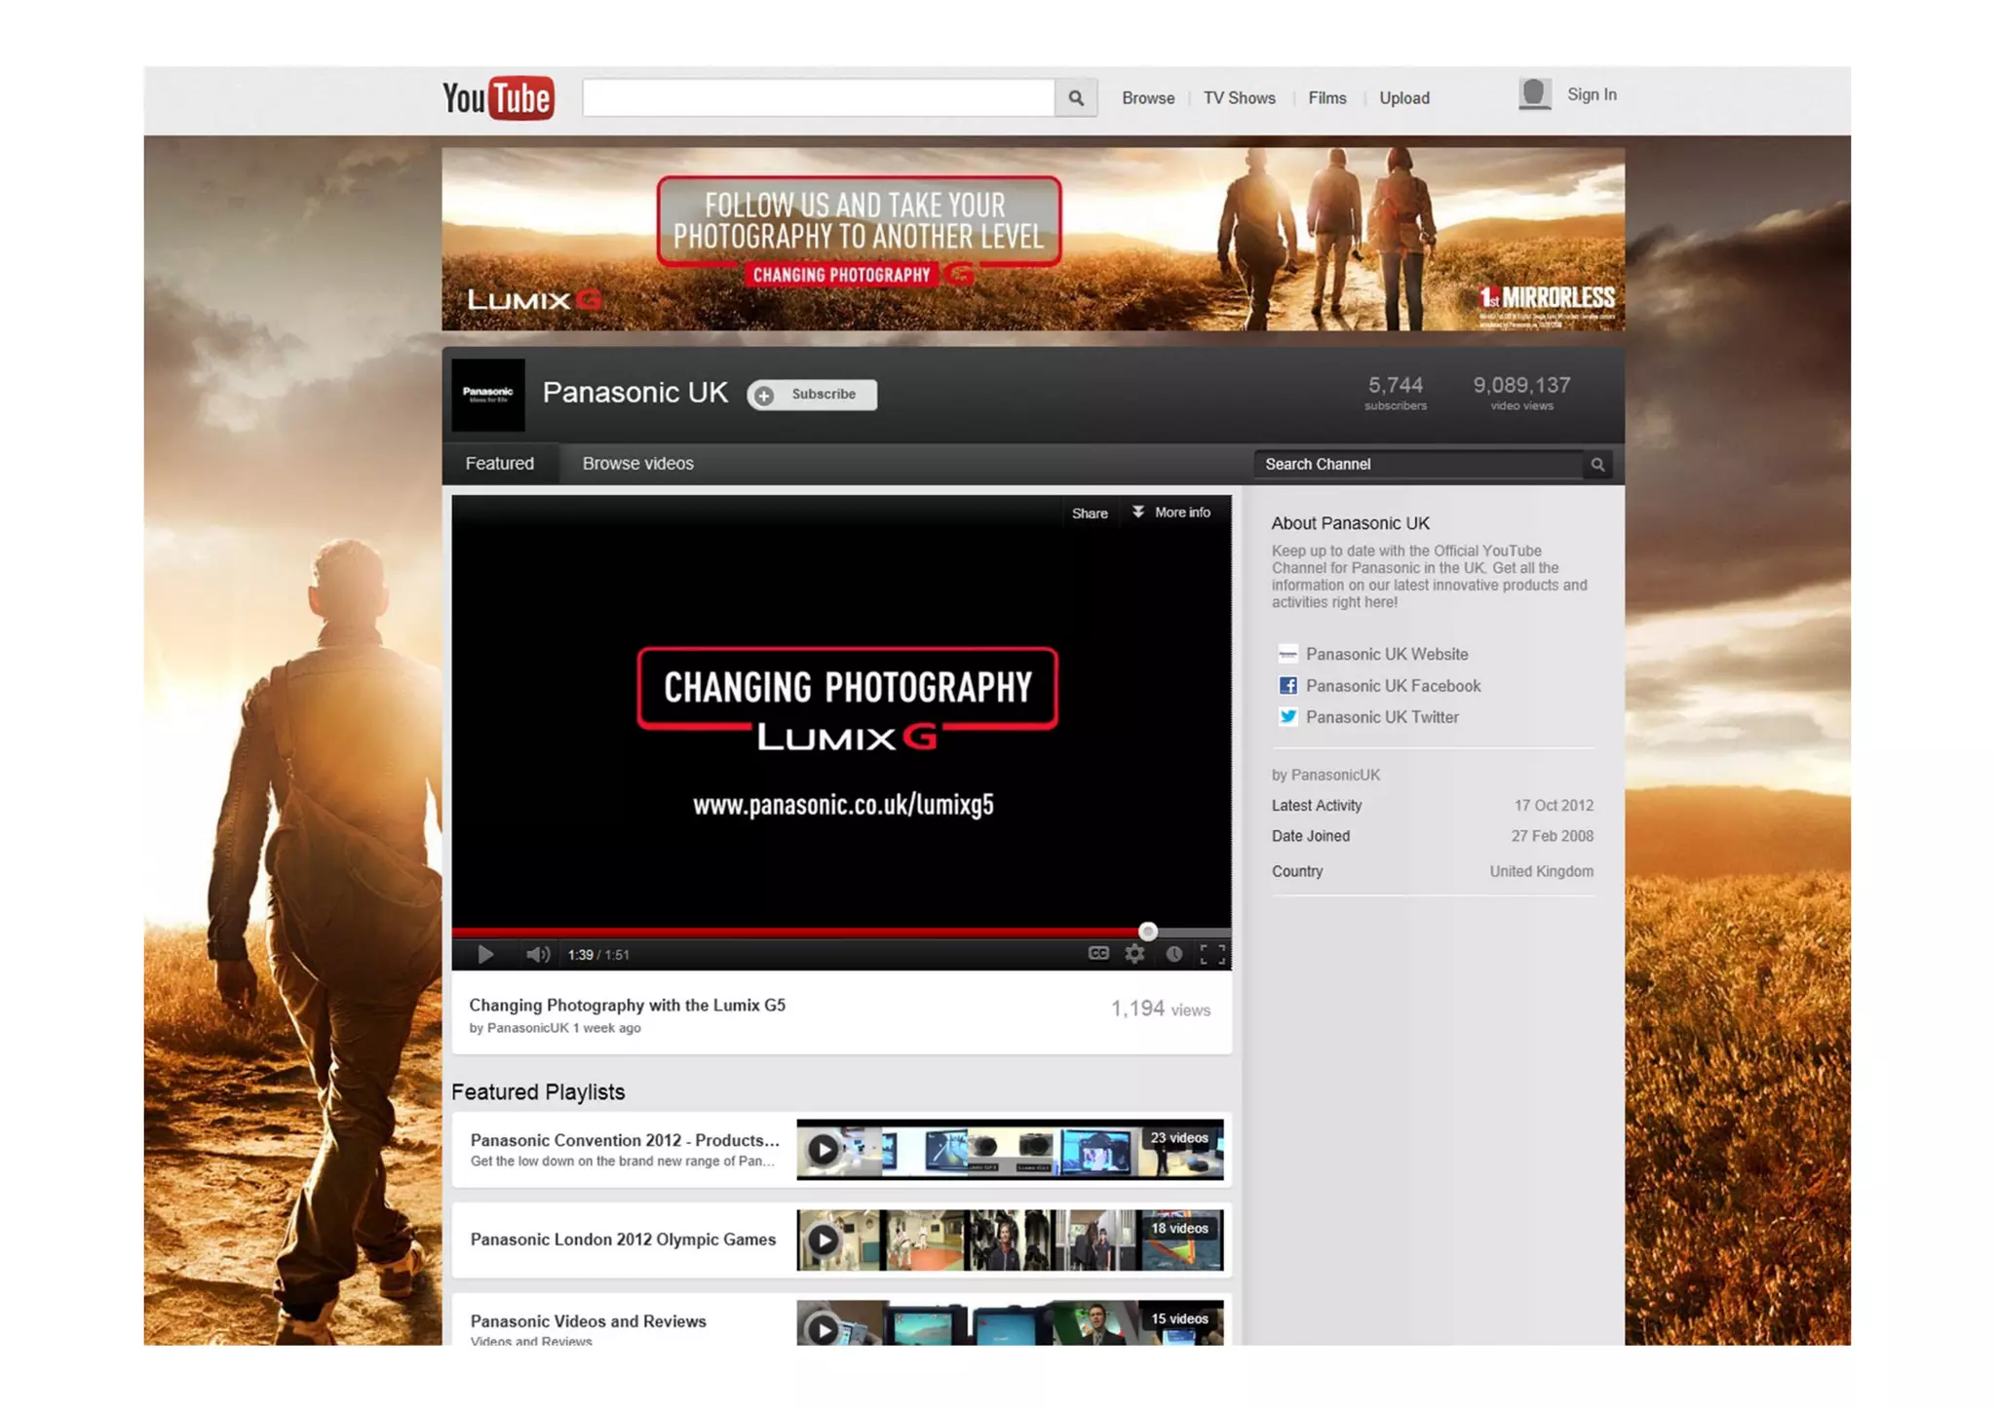1996x1410 pixels.
Task: Click the 'by PanasonicUK' text in About
Action: point(1325,776)
